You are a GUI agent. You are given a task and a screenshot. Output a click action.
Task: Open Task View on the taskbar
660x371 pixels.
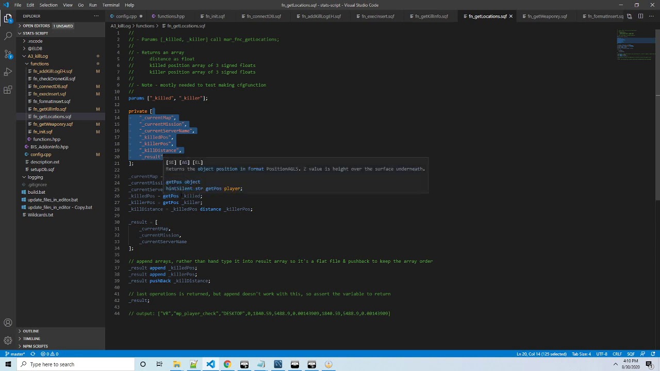tap(159, 364)
